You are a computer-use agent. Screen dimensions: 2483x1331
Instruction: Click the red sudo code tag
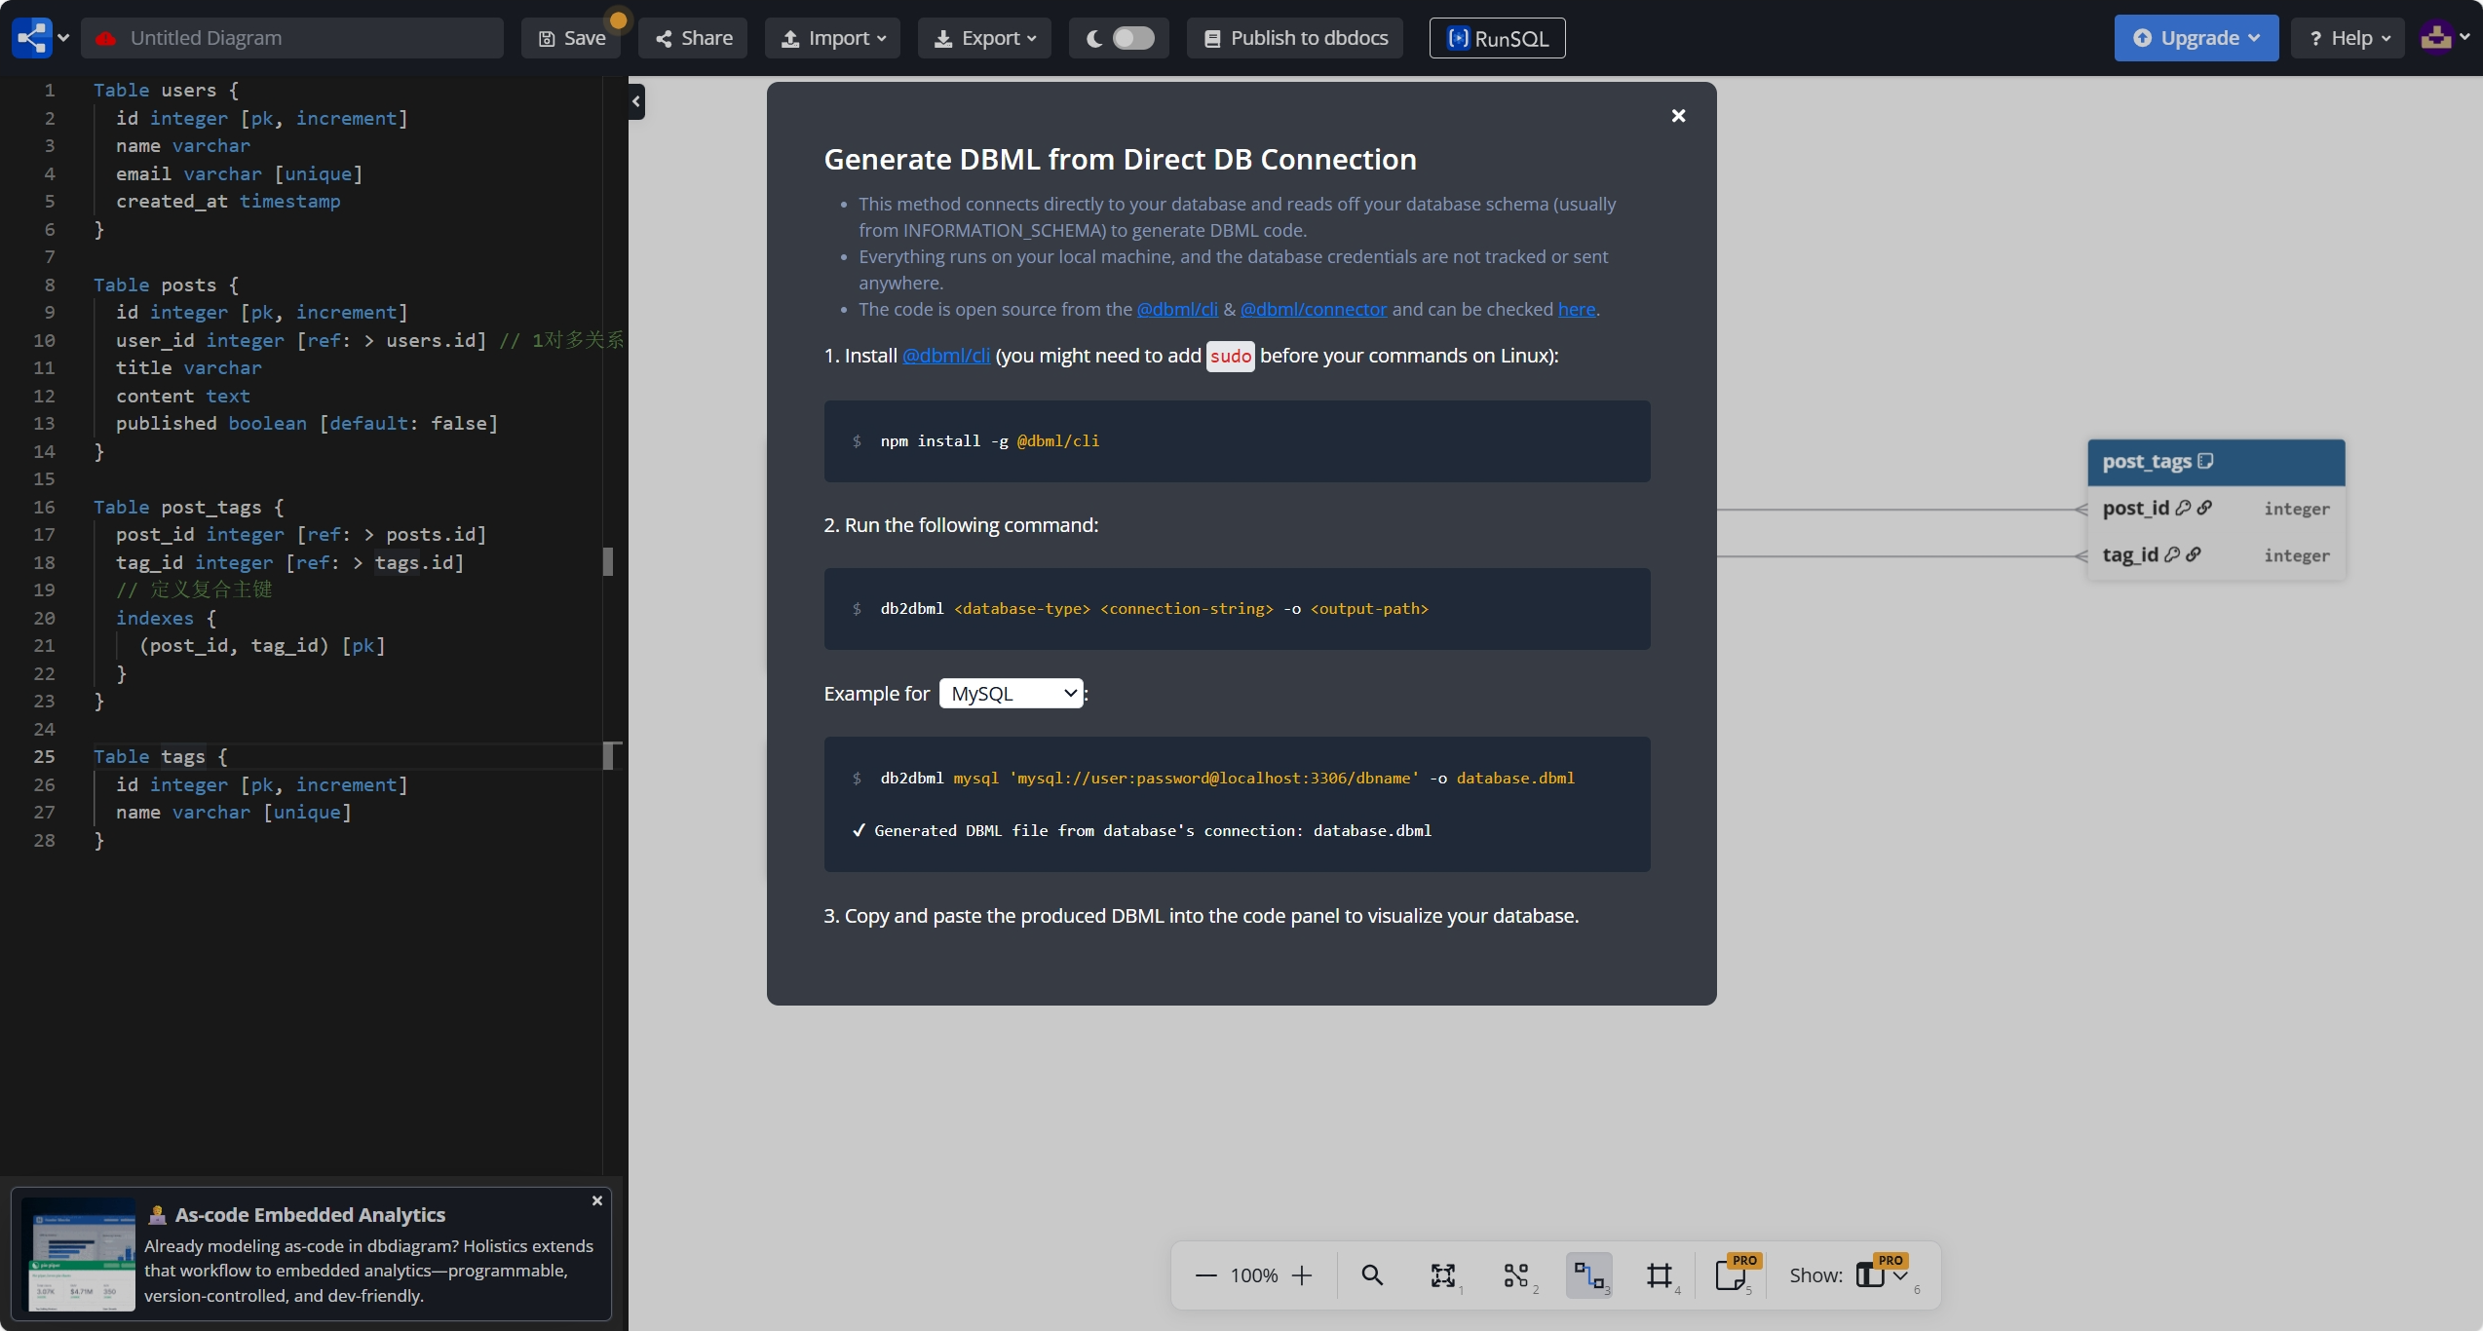(1230, 356)
